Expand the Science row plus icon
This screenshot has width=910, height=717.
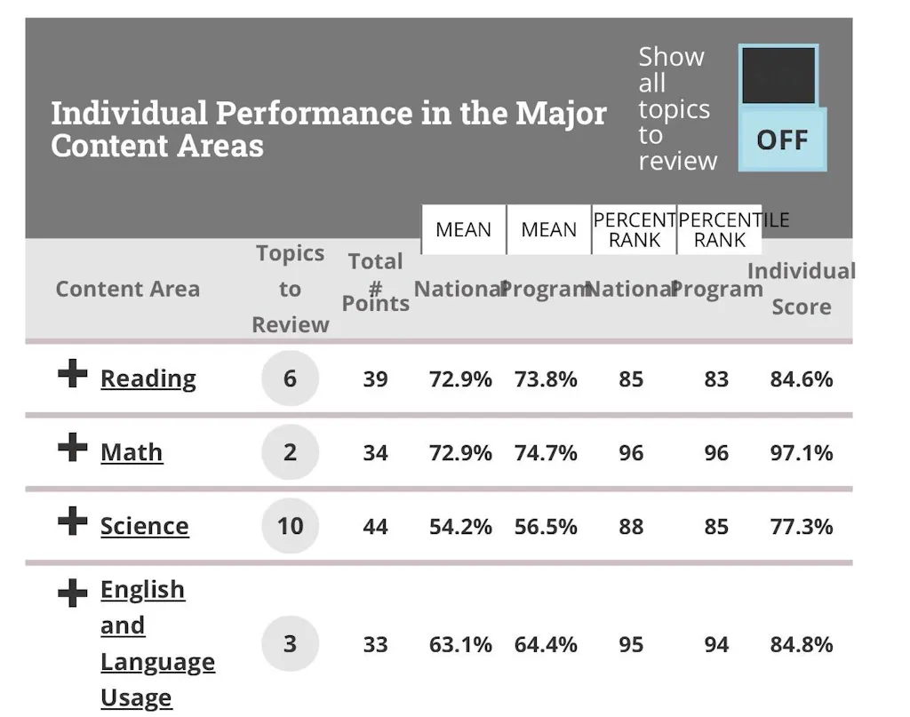(x=72, y=522)
